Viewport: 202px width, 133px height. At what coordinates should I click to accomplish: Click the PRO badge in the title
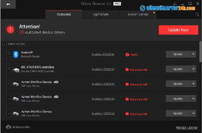tap(117, 4)
